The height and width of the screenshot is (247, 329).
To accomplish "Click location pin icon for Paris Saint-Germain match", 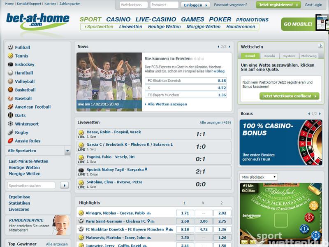I will click(x=148, y=221).
